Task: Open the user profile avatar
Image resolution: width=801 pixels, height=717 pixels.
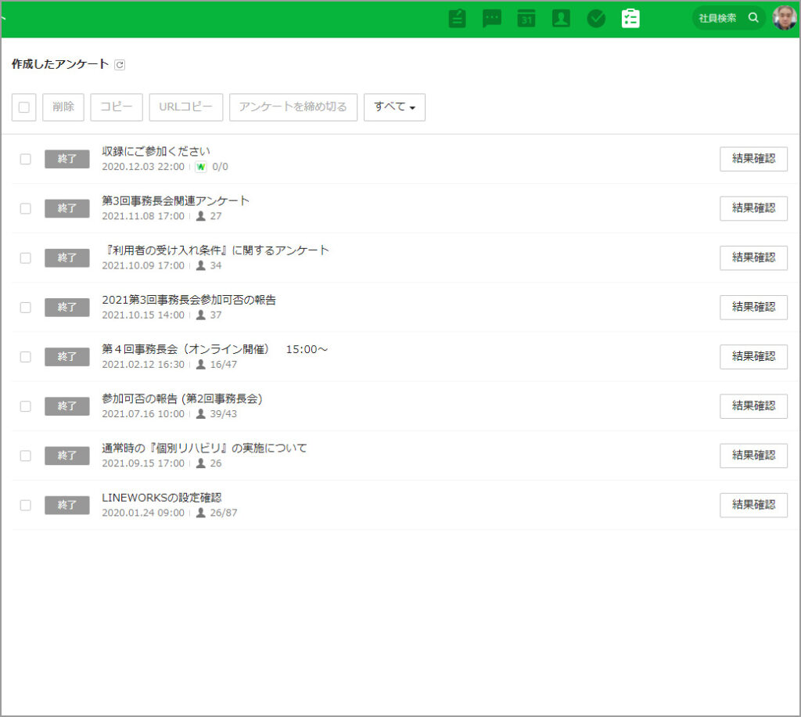Action: [x=784, y=18]
